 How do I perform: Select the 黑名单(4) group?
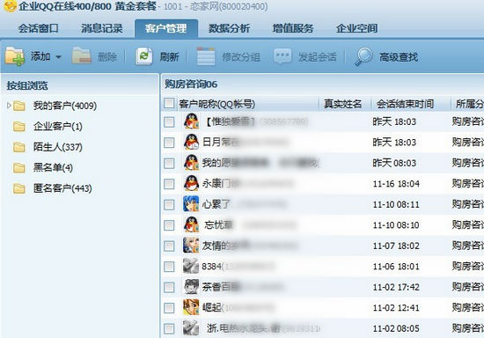coord(53,167)
